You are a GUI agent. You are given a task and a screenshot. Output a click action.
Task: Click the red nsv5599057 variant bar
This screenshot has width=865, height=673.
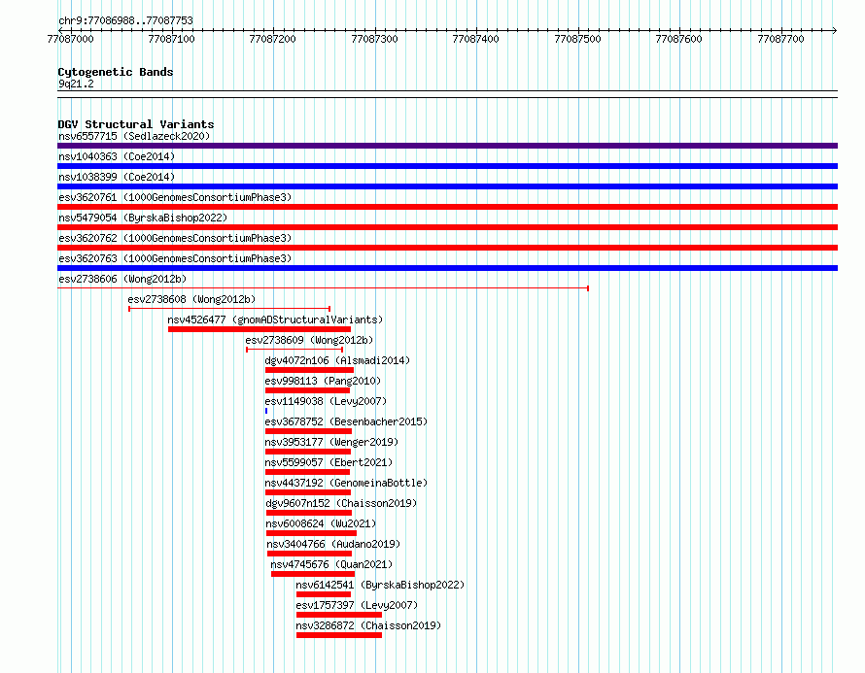tap(307, 472)
